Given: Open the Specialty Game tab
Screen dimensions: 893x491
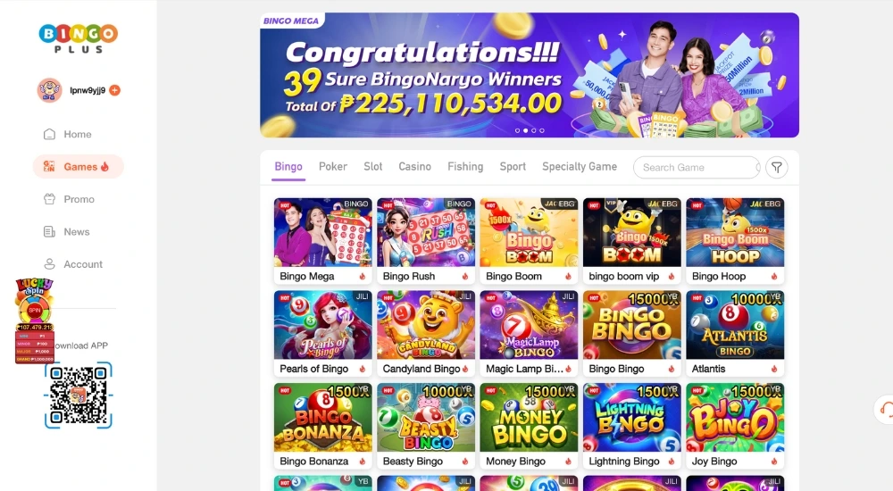Looking at the screenshot, I should coord(580,166).
